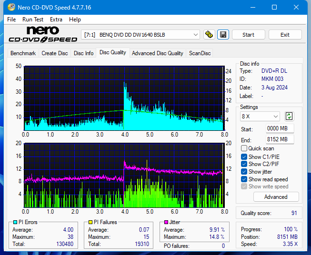Click the End MB input field
The width and height of the screenshot is (311, 255).
280,139
